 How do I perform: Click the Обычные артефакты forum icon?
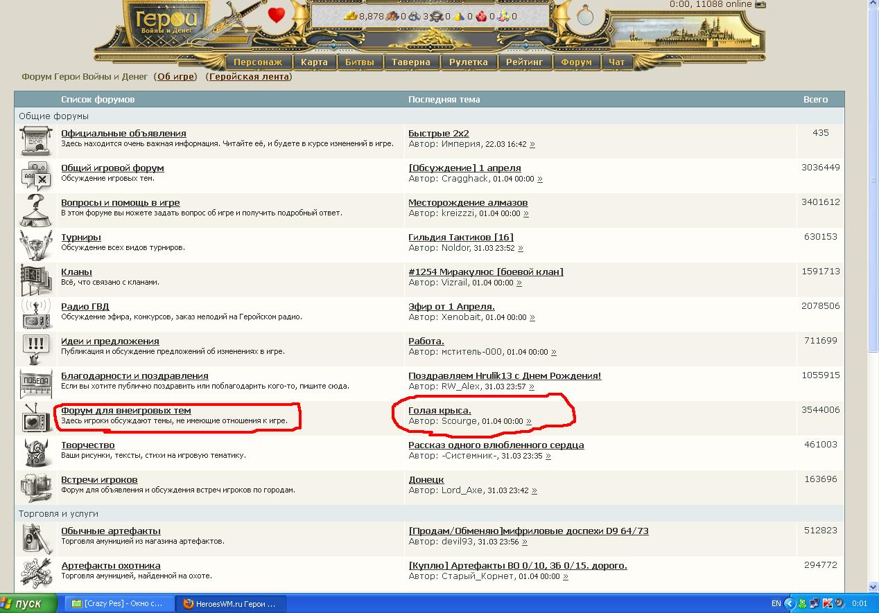[x=36, y=538]
